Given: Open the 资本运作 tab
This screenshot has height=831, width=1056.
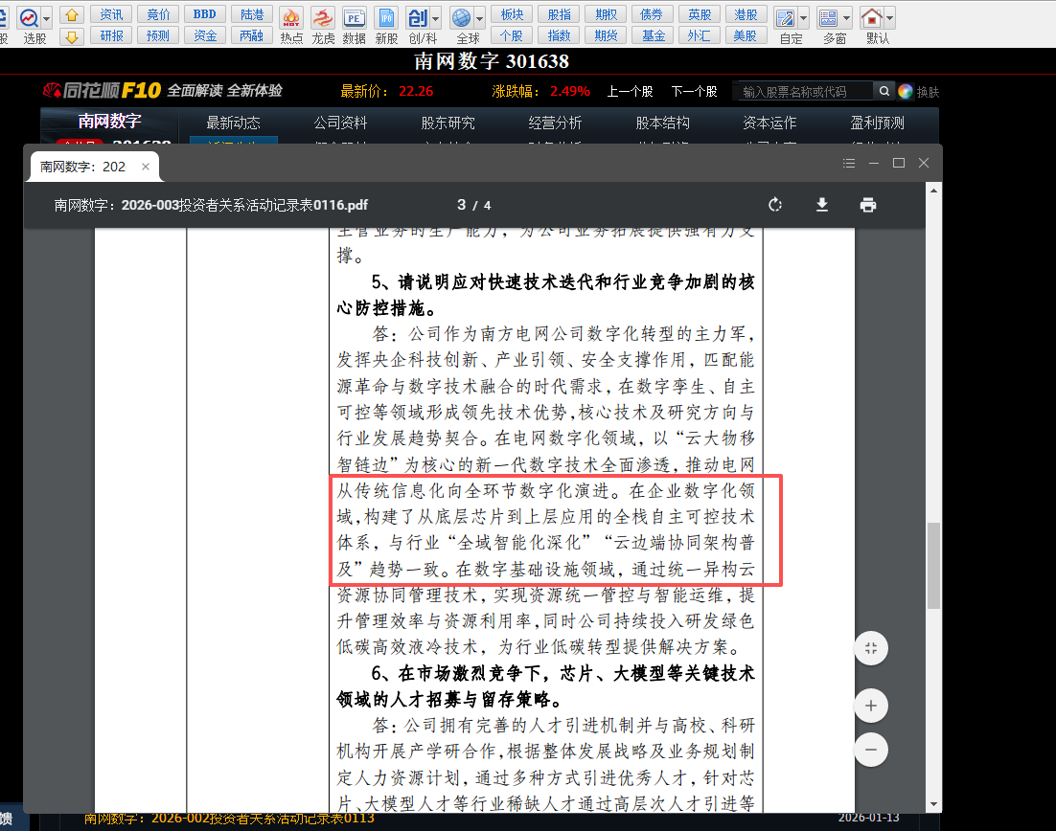Looking at the screenshot, I should (769, 124).
